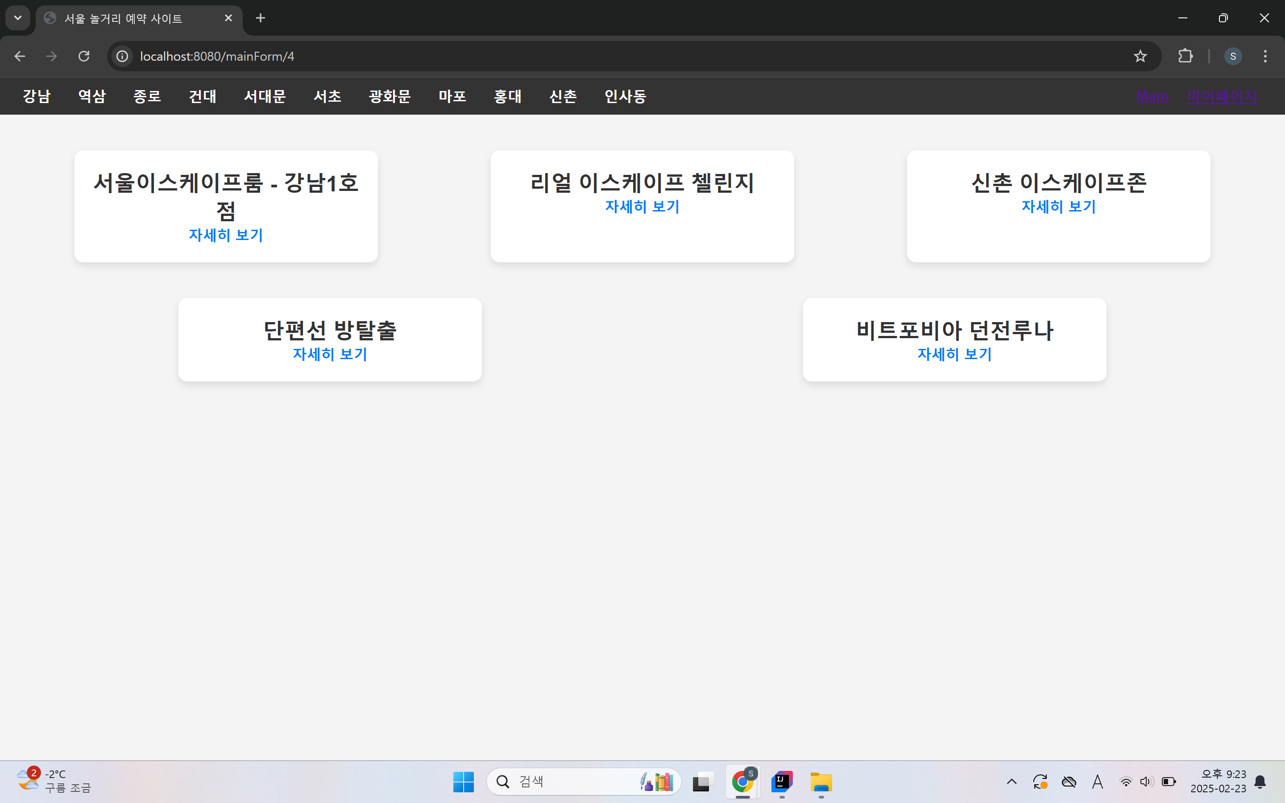This screenshot has height=803, width=1285.
Task: Select the 인사동 menu item
Action: 625,96
